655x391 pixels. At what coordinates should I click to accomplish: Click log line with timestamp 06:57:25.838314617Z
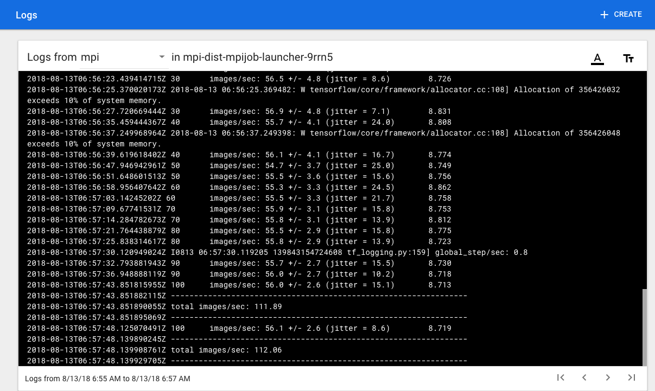[x=239, y=241]
